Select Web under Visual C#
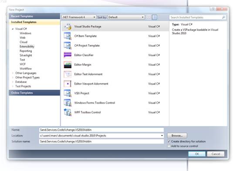 point(23,38)
